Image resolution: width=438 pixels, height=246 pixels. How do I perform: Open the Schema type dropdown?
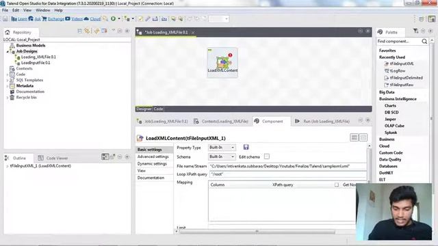pyautogui.click(x=222, y=156)
